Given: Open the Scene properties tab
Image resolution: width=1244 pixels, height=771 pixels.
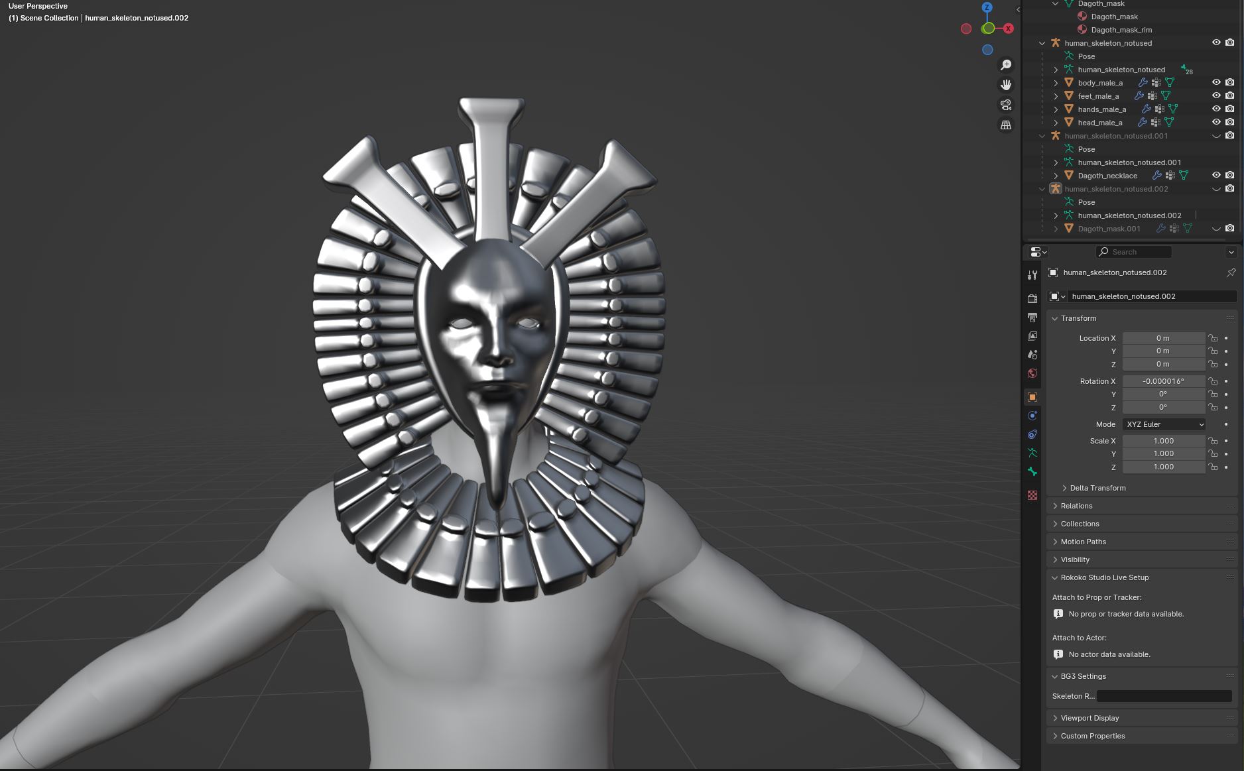Looking at the screenshot, I should (x=1032, y=355).
